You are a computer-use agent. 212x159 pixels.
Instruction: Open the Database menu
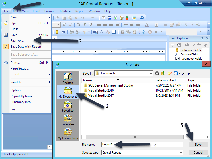click(x=65, y=11)
